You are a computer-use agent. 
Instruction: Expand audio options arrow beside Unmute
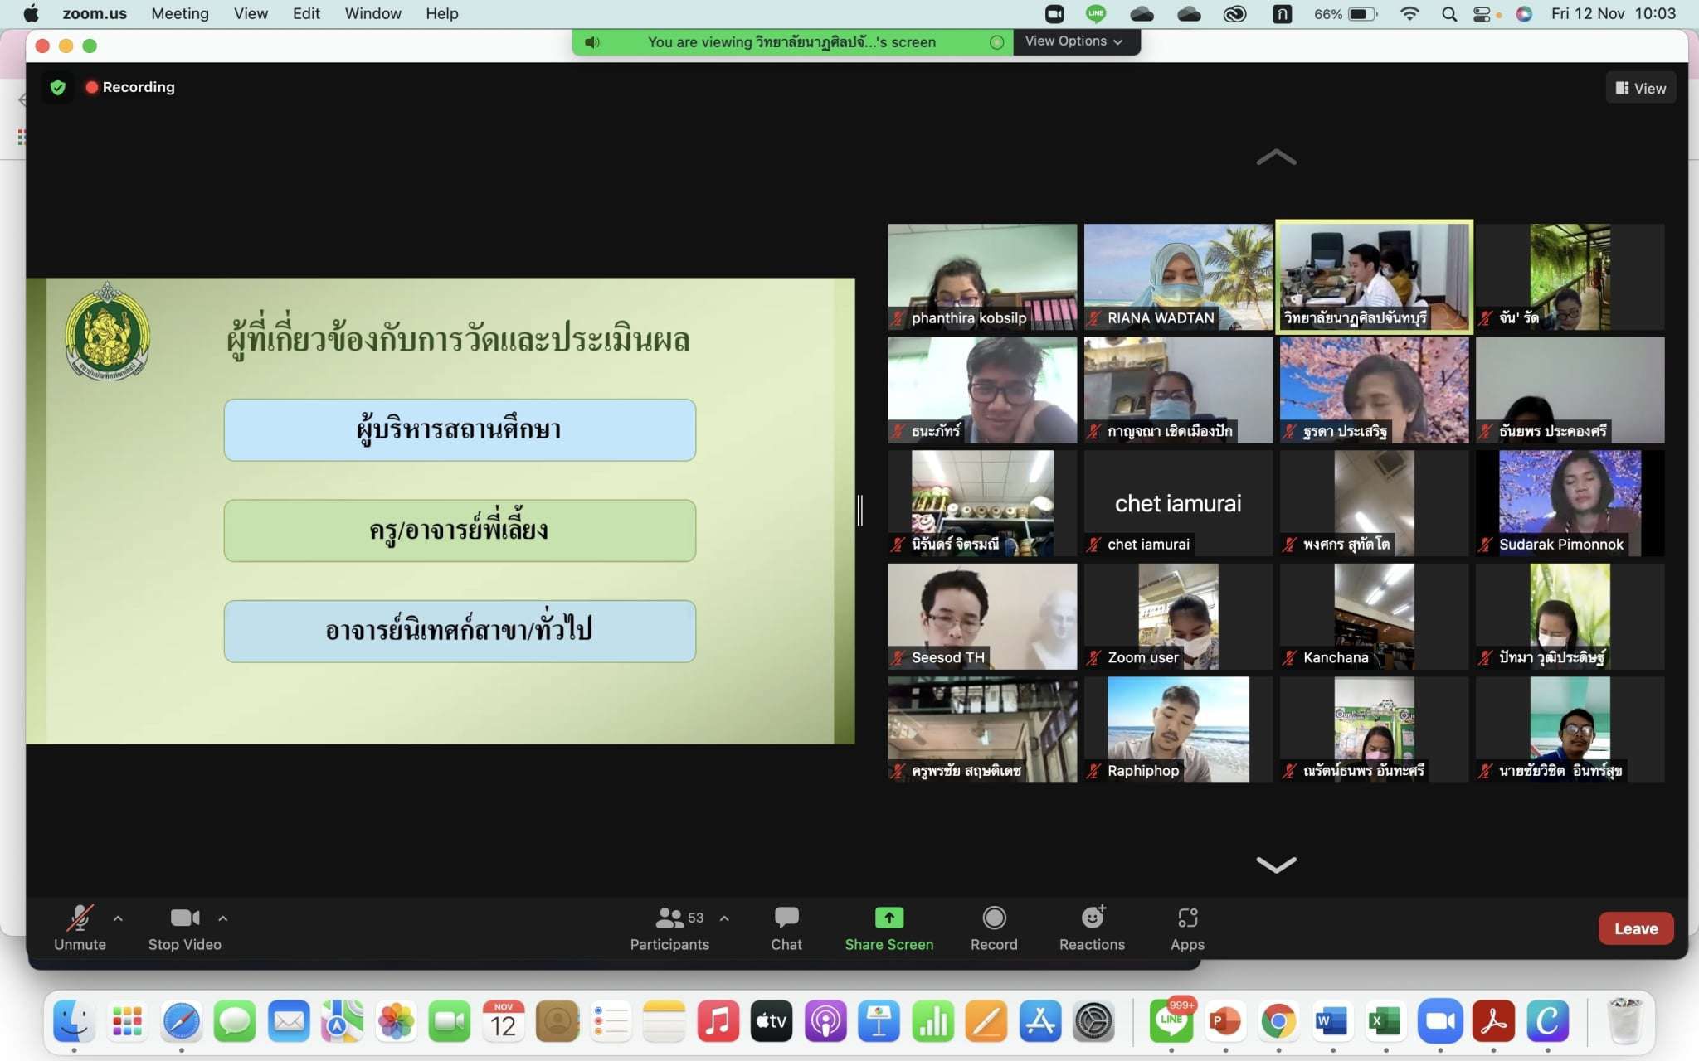tap(118, 918)
